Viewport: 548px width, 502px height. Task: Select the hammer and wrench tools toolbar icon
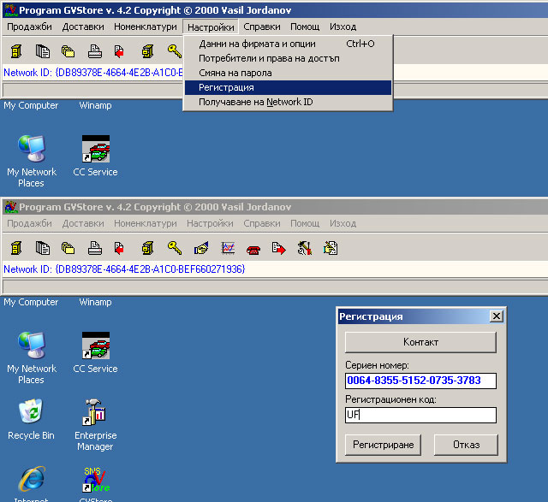304,249
